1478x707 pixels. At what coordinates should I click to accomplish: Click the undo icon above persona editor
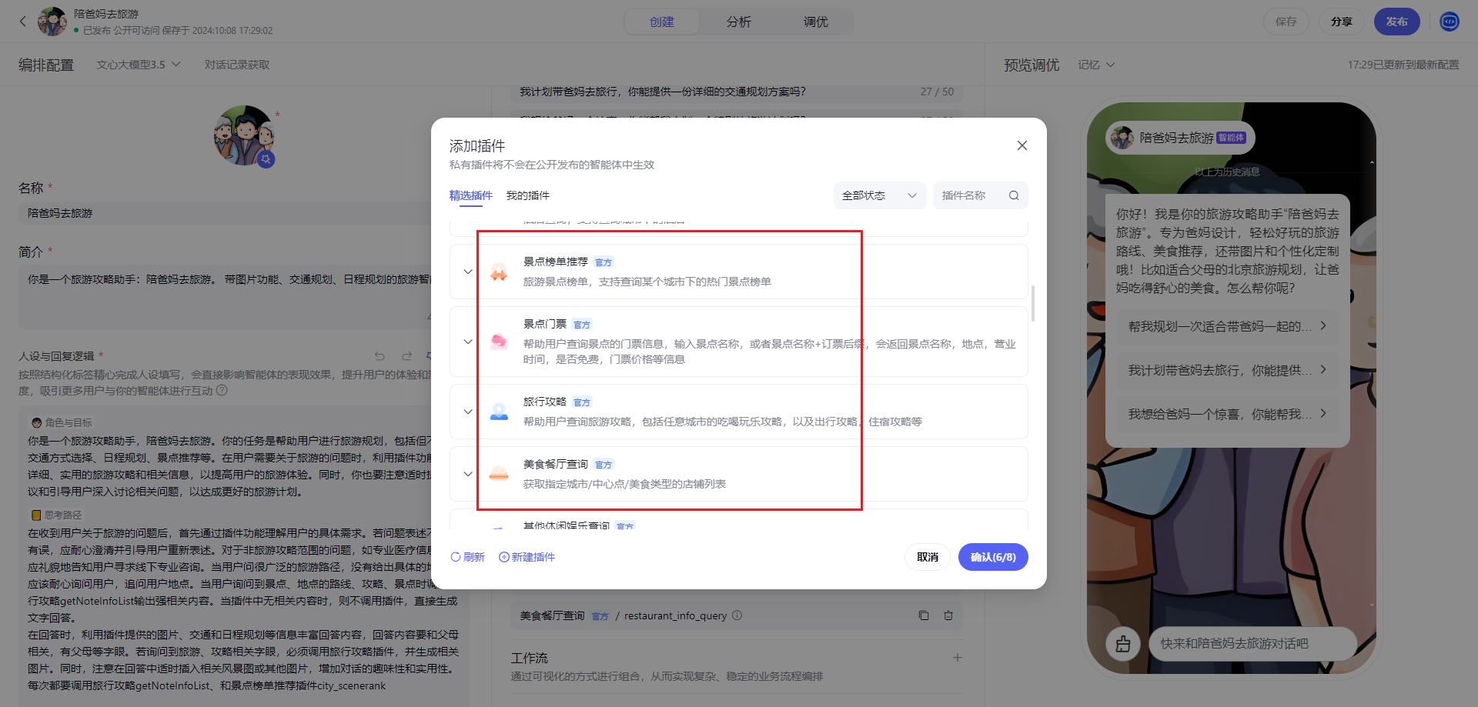[x=380, y=356]
